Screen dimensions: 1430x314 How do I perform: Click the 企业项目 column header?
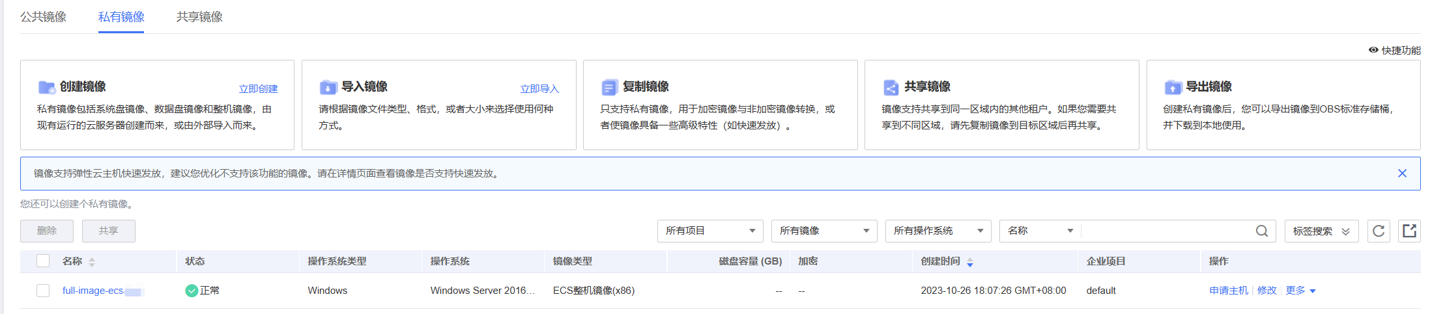point(1106,261)
